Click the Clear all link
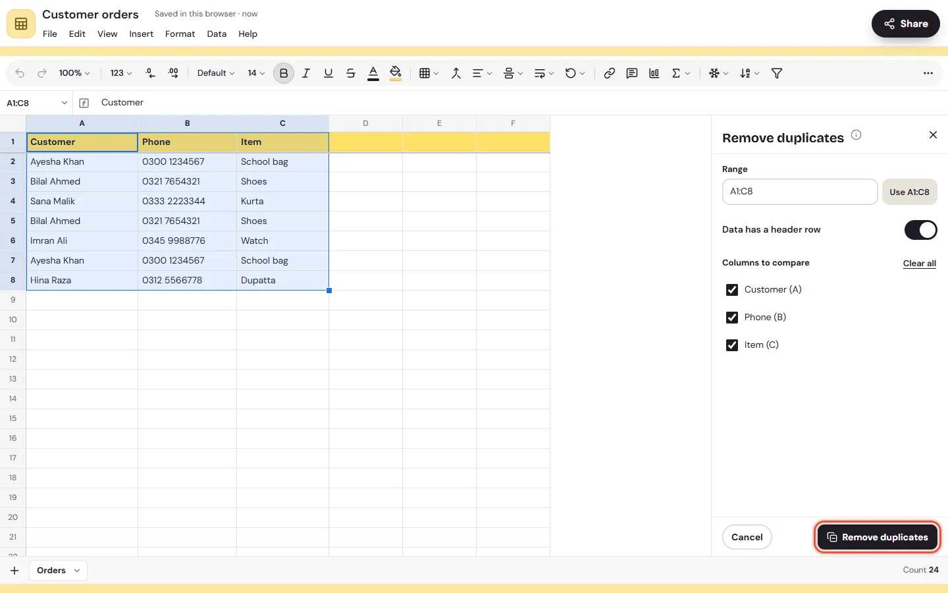Viewport: 948px width, 593px height. [920, 263]
